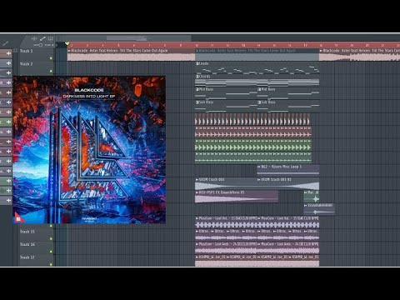Select the first Ultrasonic audio clip
Image resolution: width=400 pixels, height=300 pixels.
(x=202, y=235)
